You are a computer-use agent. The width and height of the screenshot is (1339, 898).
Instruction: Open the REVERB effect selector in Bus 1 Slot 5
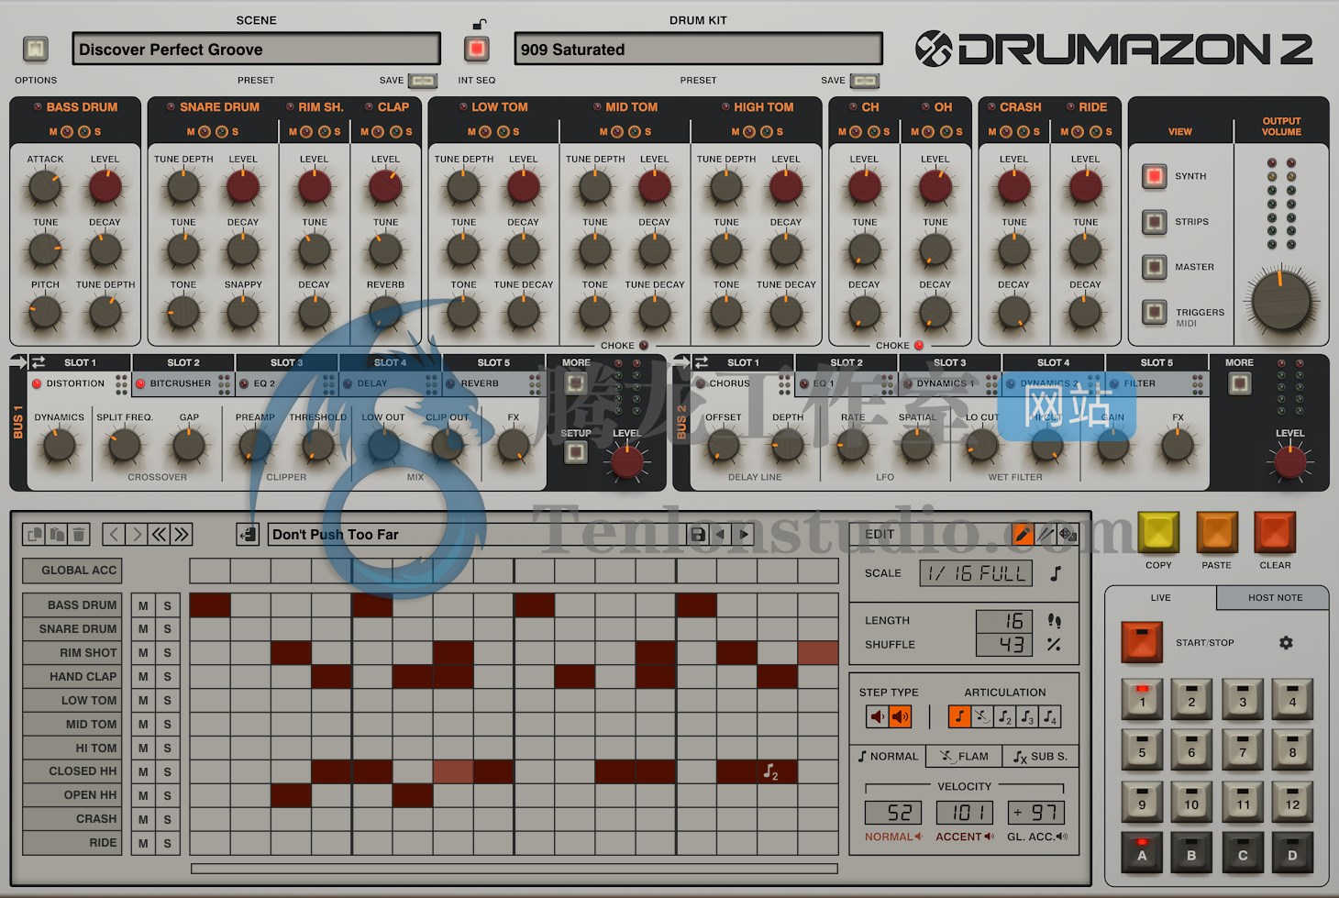pyautogui.click(x=493, y=383)
